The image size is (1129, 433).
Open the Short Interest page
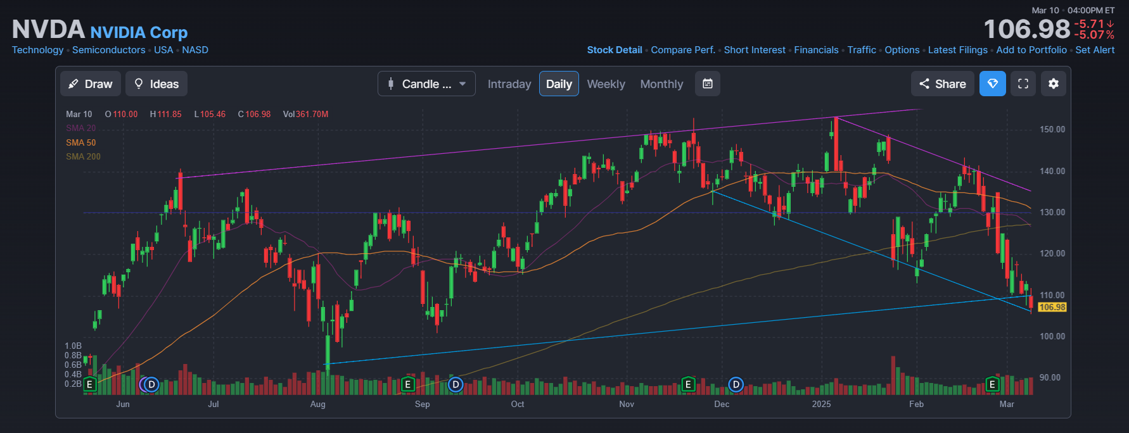(755, 50)
